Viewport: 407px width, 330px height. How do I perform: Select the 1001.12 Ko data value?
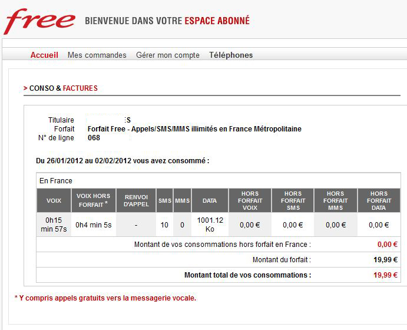(x=210, y=225)
